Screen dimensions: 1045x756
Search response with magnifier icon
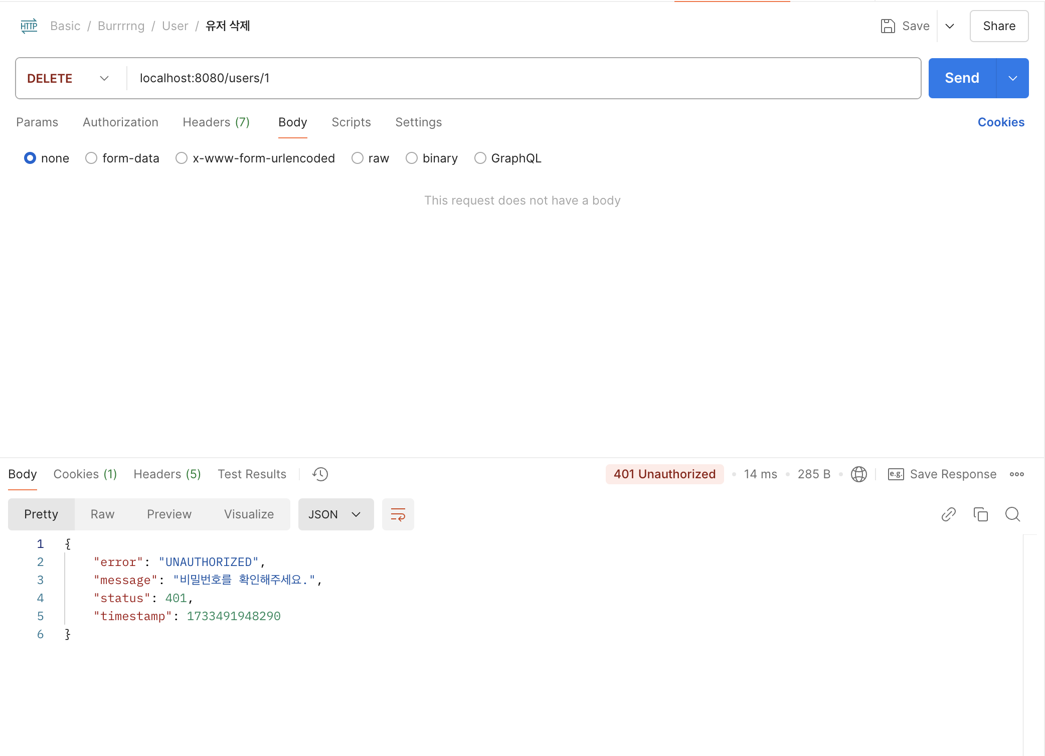1012,514
